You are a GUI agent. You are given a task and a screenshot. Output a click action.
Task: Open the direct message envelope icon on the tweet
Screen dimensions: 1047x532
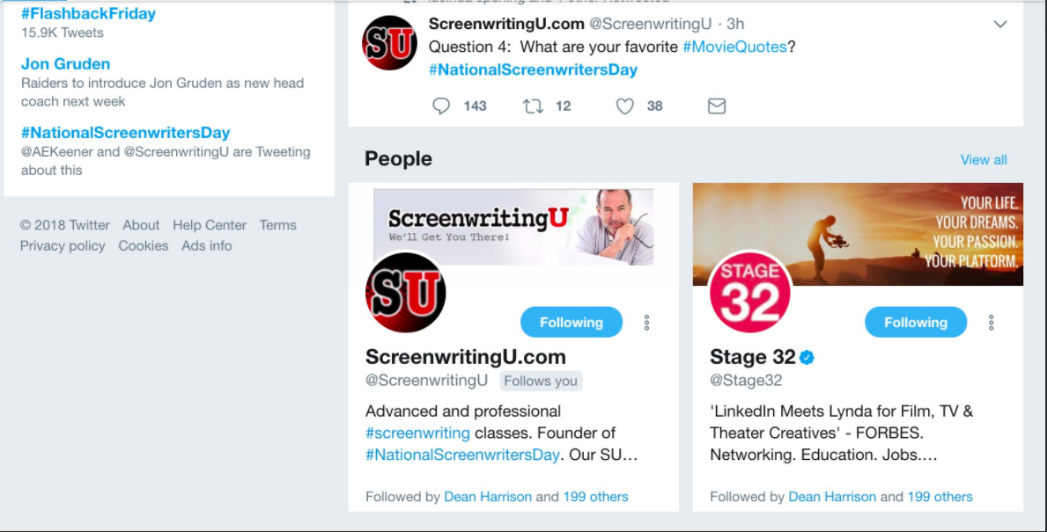pos(716,106)
